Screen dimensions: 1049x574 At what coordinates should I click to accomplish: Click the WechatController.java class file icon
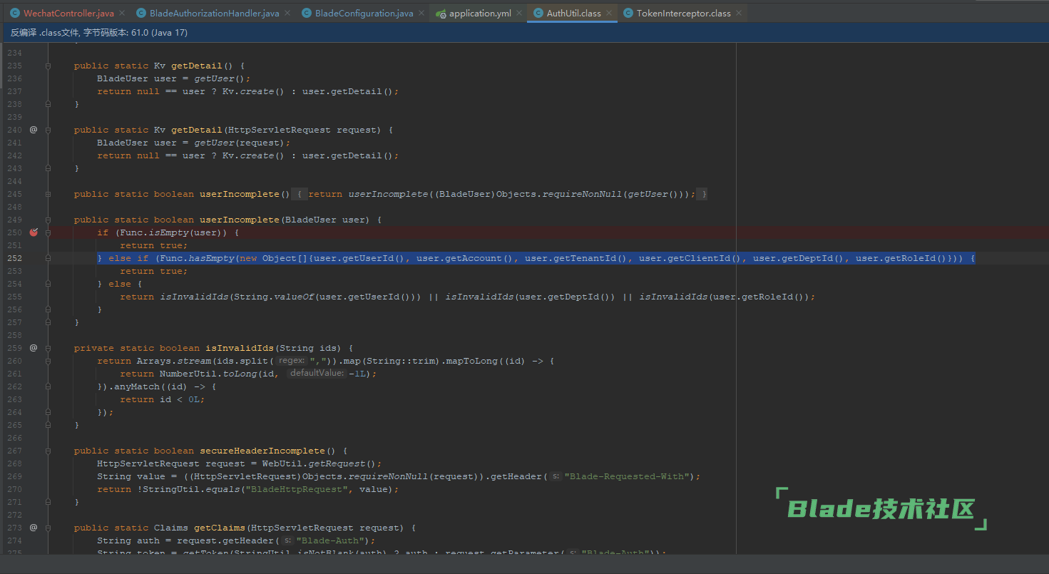pos(14,14)
